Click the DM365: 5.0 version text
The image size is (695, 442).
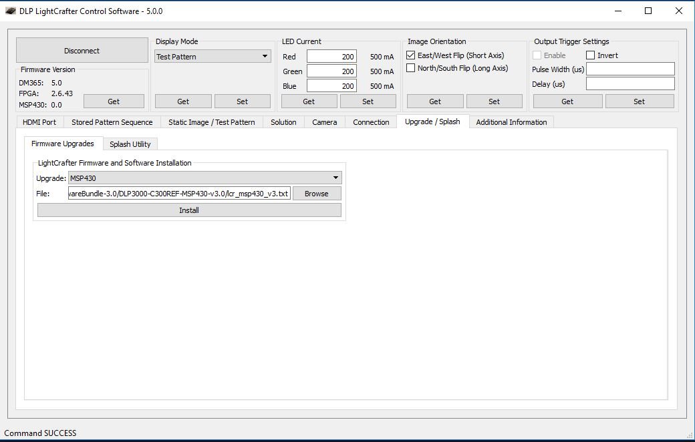[40, 83]
